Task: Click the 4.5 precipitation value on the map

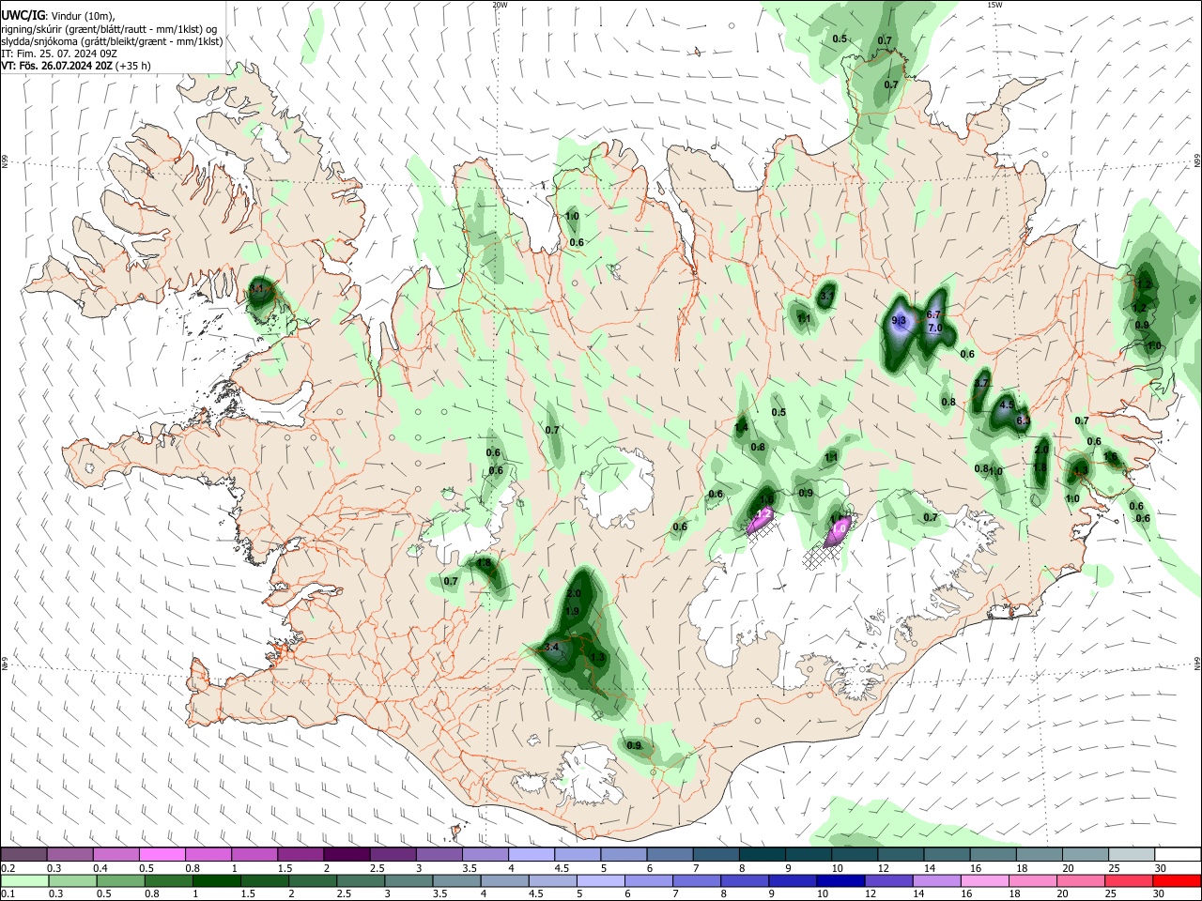Action: pyautogui.click(x=1007, y=405)
